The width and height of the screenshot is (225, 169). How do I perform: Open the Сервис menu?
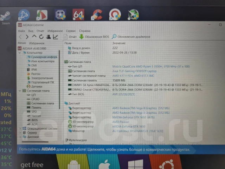pyautogui.click(x=71, y=31)
